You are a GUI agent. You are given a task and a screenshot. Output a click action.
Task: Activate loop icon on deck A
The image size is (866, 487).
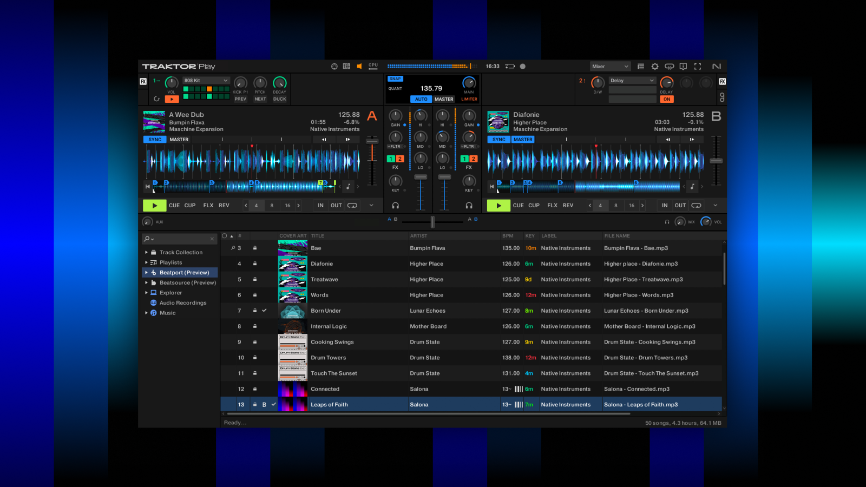pos(352,206)
